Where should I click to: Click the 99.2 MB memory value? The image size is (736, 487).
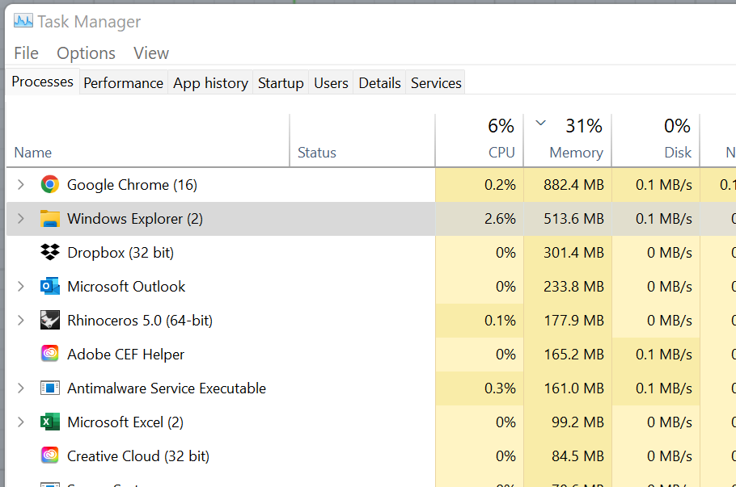coord(577,422)
